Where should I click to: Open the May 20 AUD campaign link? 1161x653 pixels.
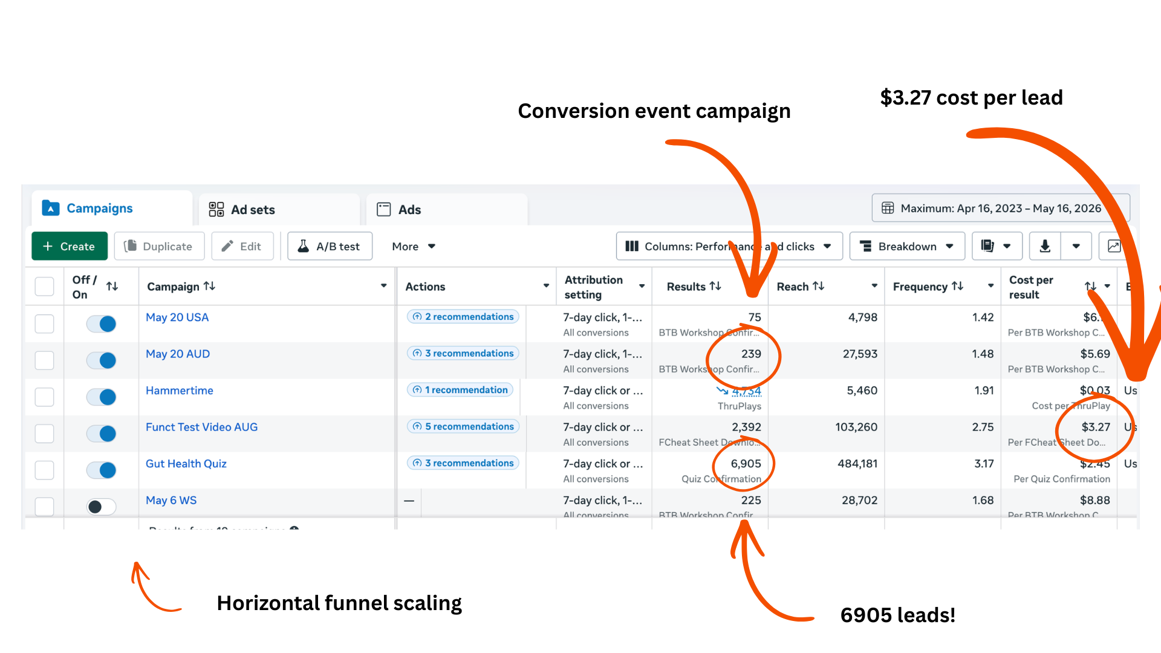178,354
